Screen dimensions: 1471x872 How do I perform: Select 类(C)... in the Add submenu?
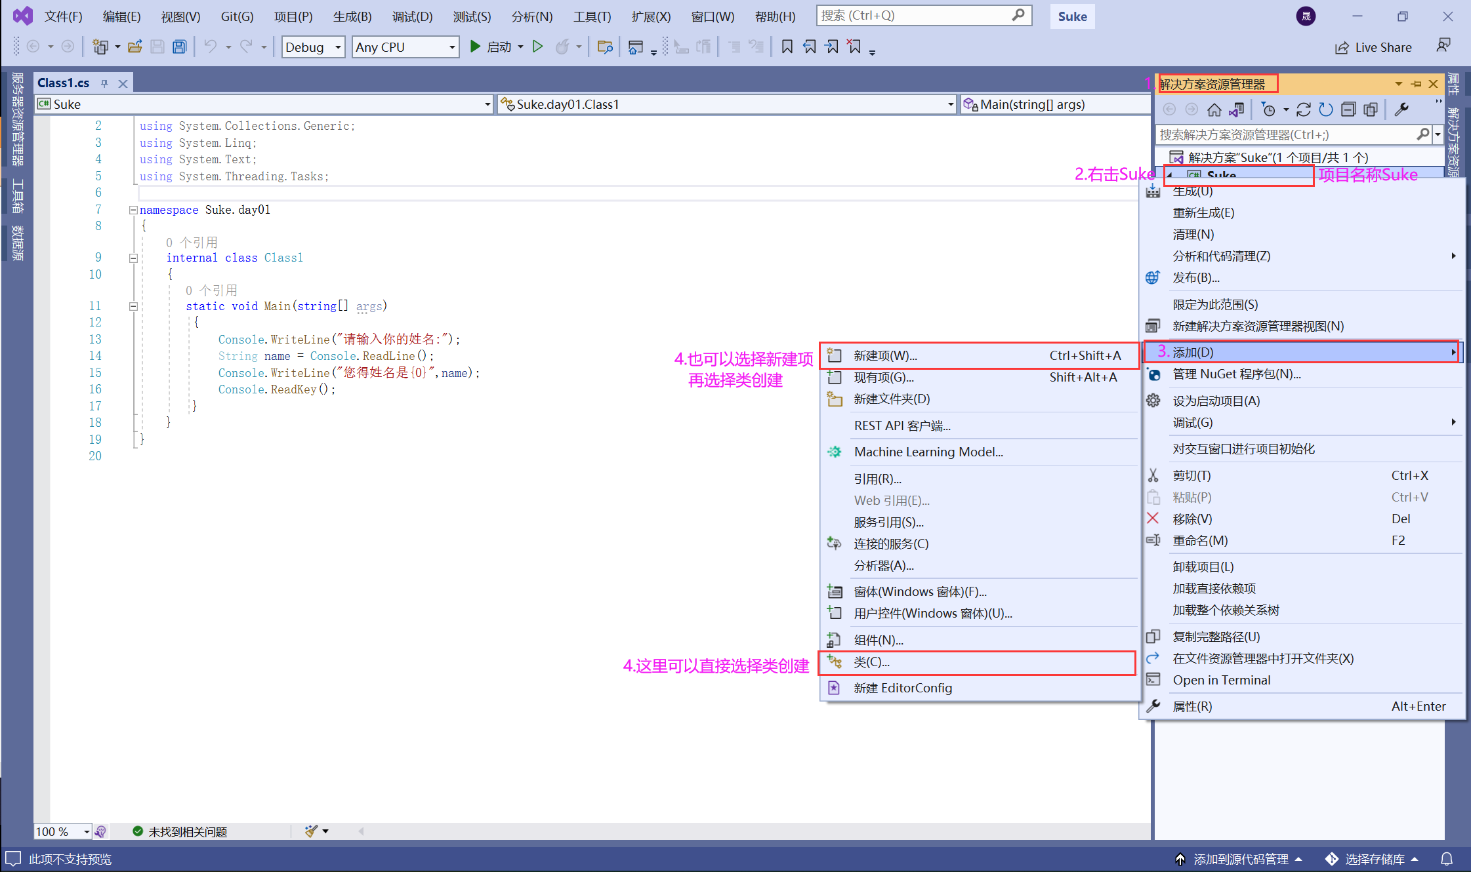click(871, 662)
